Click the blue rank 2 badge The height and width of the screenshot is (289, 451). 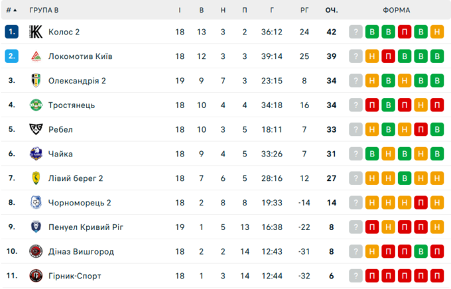click(11, 56)
